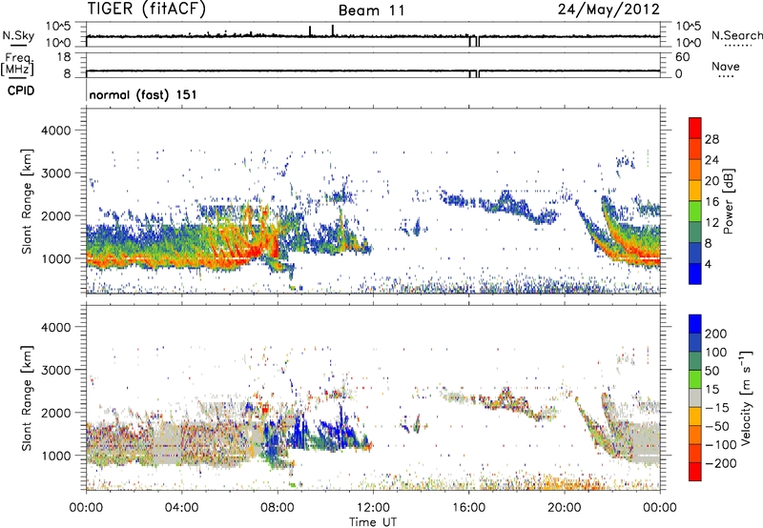
Task: Click the red bottom velocity color segment
Action: 695,472
